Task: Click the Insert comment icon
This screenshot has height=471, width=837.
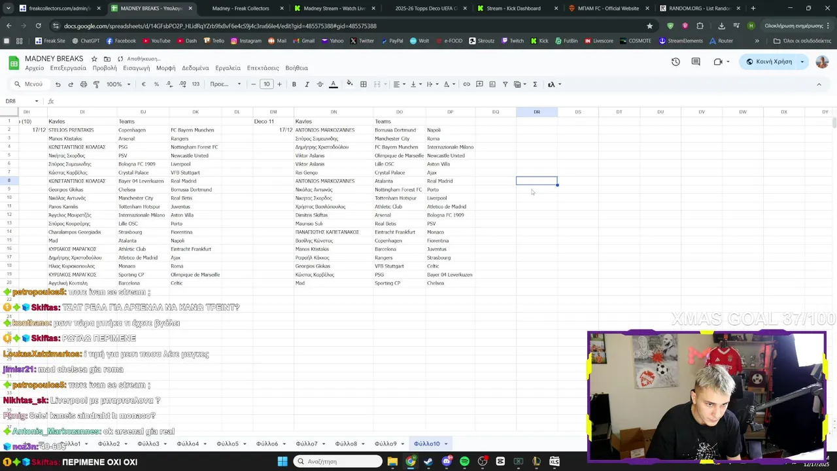Action: point(479,84)
